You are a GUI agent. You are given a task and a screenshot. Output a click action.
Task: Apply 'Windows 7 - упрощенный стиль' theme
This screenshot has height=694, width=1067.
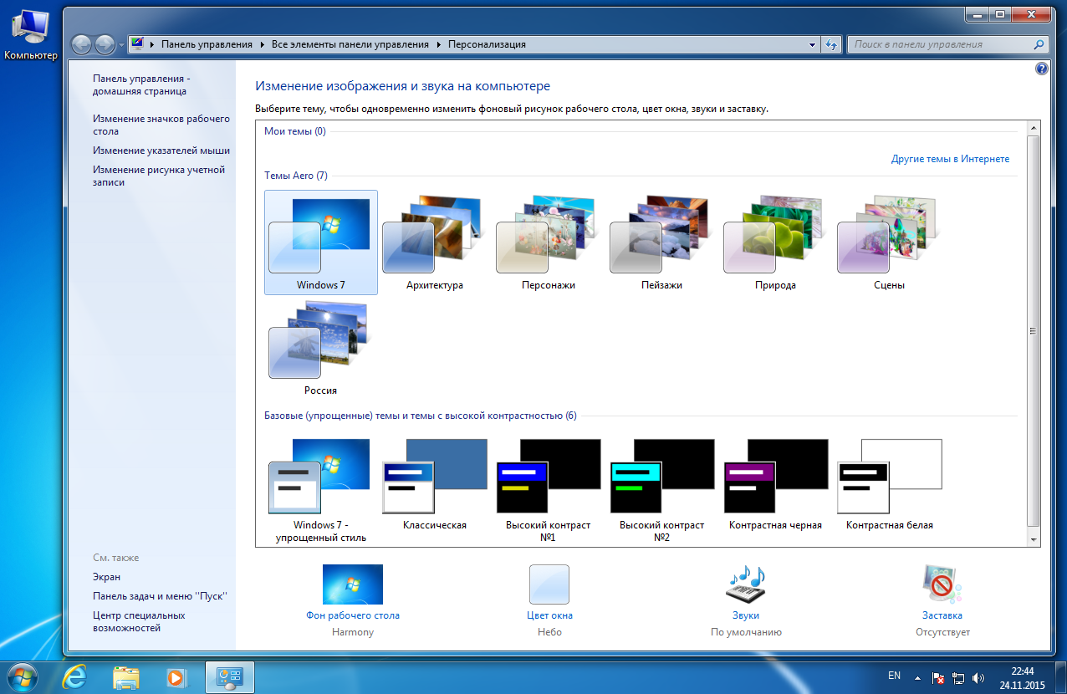[x=321, y=489]
